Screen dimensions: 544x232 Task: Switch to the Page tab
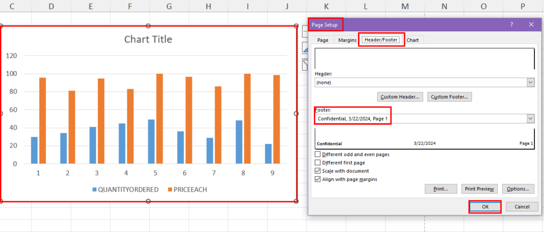tap(322, 40)
